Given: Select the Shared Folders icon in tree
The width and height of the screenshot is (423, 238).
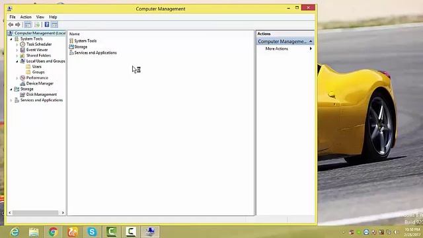Looking at the screenshot, I should coord(22,56).
